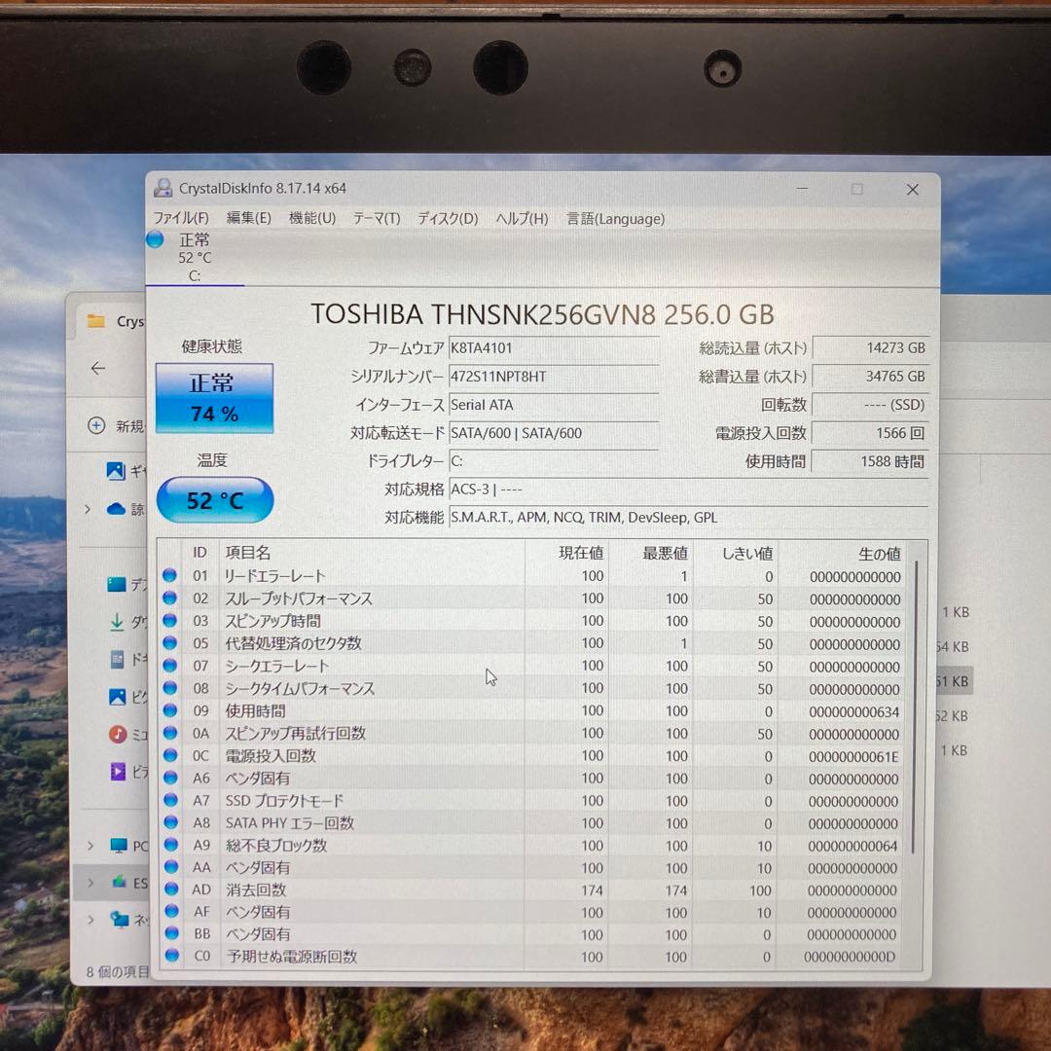Open the 言語(Language) menu
This screenshot has width=1051, height=1051.
615,219
